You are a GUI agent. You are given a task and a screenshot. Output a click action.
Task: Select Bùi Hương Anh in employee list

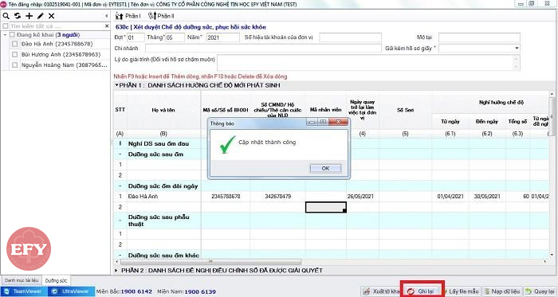coord(61,55)
